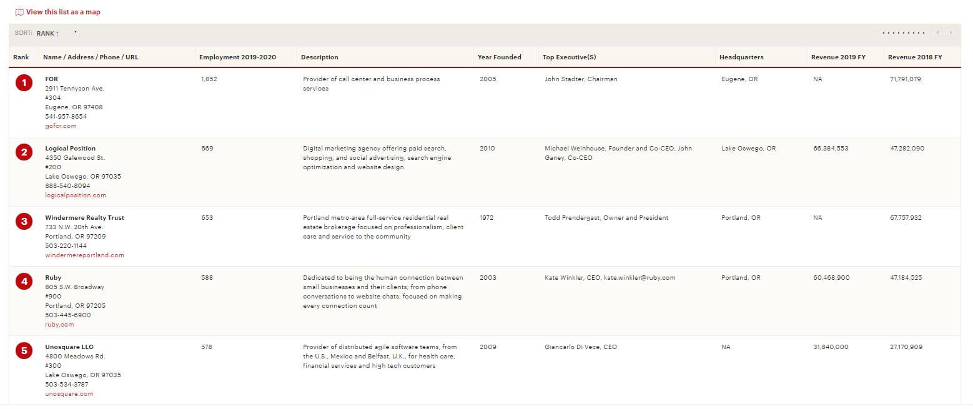The width and height of the screenshot is (973, 409).
Task: Click the address 733 N.W. 20th Ave.
Action: pos(74,227)
